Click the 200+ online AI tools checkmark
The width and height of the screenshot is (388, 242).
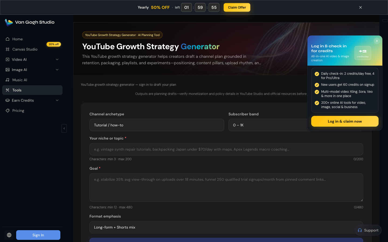[x=317, y=103]
